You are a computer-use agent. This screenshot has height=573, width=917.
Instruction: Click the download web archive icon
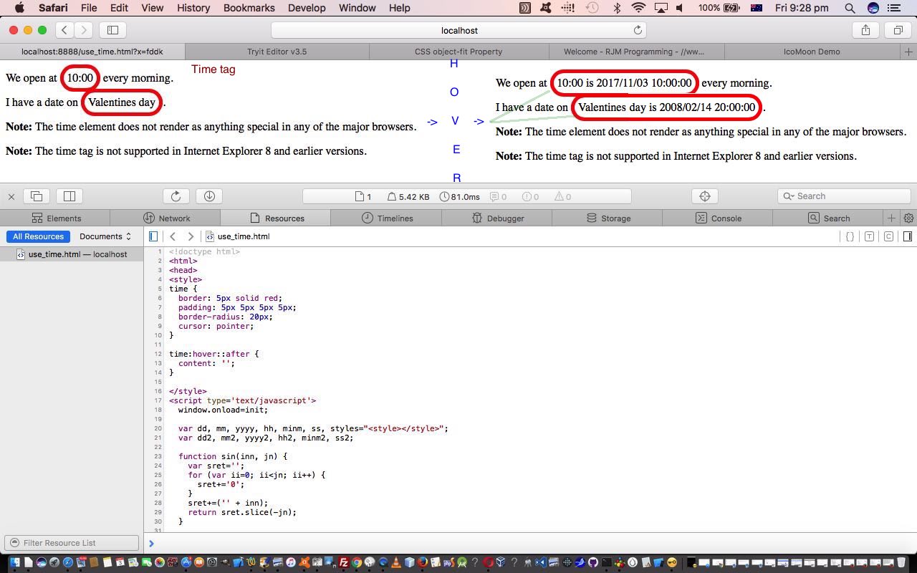point(209,196)
